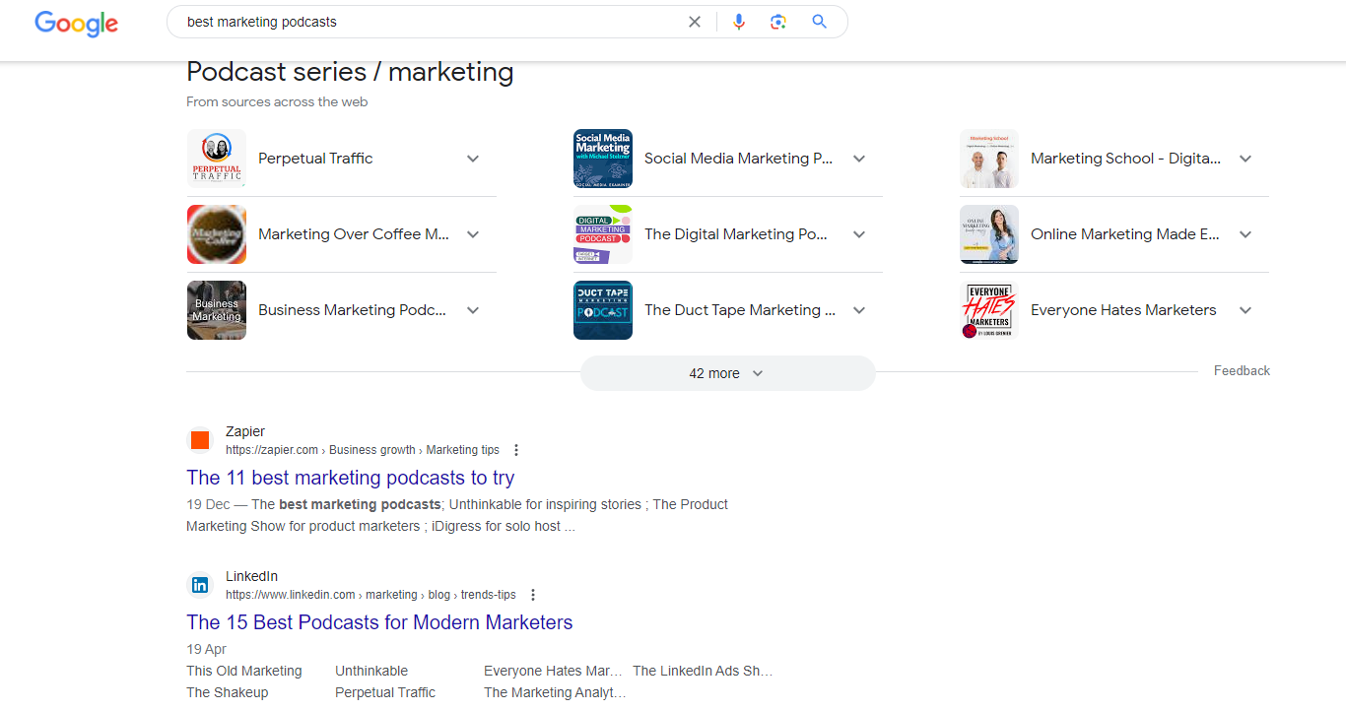The width and height of the screenshot is (1346, 711).
Task: Select 'Unthinkable' in LinkedIn result
Action: coord(371,671)
